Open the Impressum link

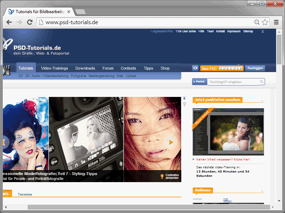(234, 31)
